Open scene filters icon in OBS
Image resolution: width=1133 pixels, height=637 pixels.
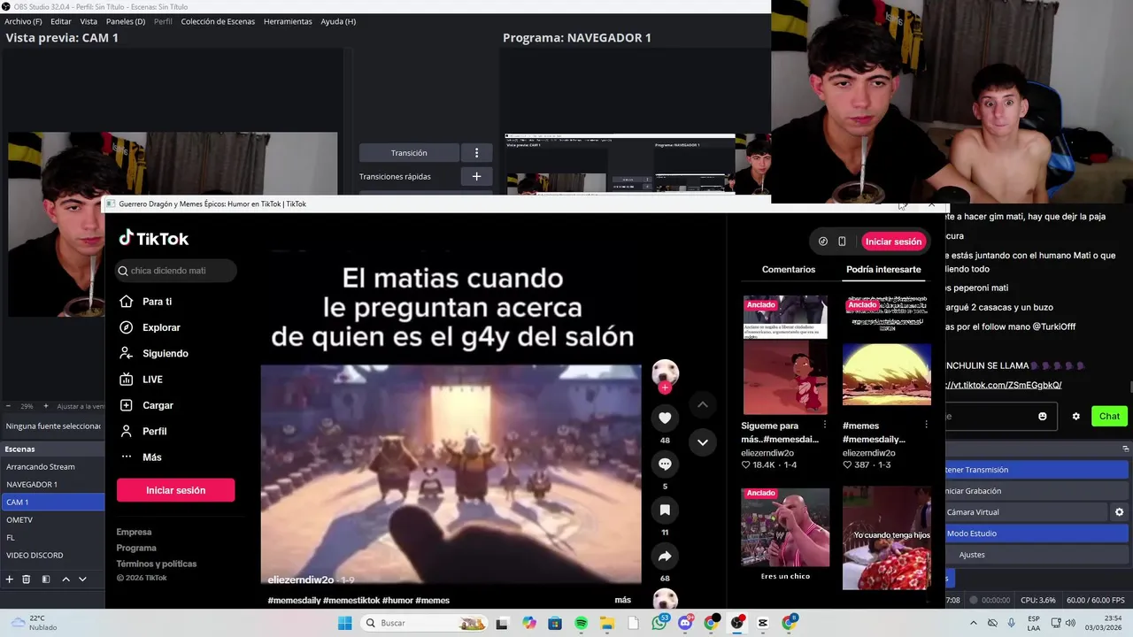[x=46, y=579]
